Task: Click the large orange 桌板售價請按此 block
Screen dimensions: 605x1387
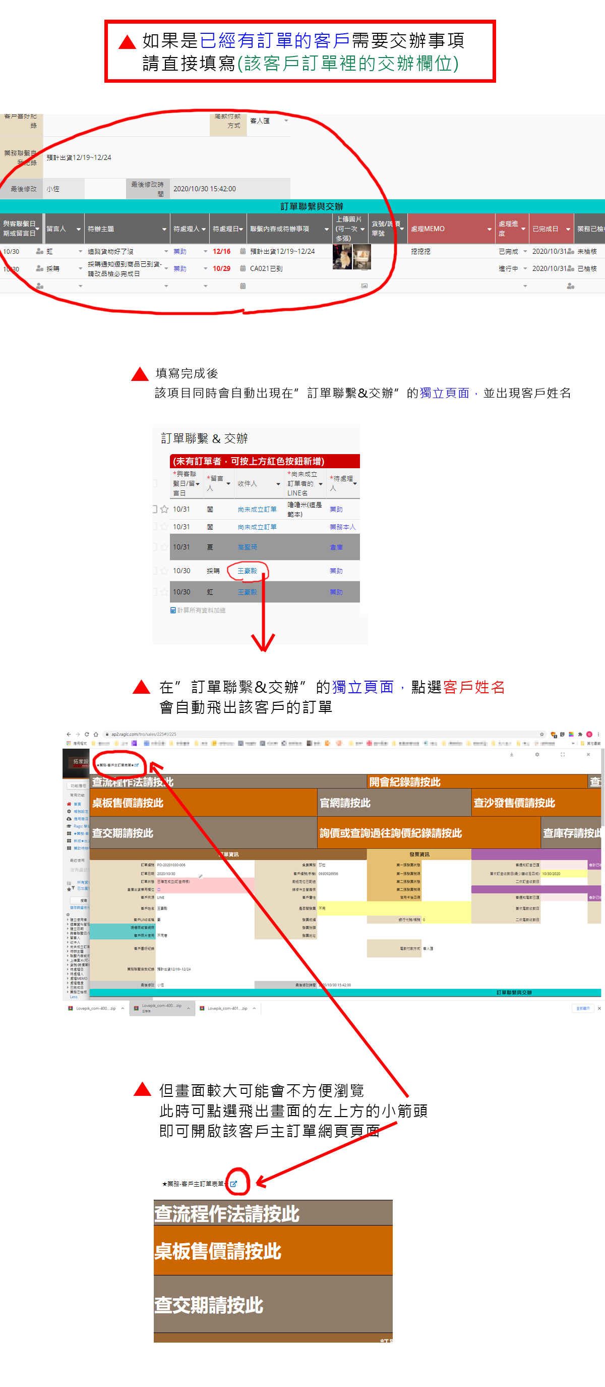Action: [x=218, y=1251]
